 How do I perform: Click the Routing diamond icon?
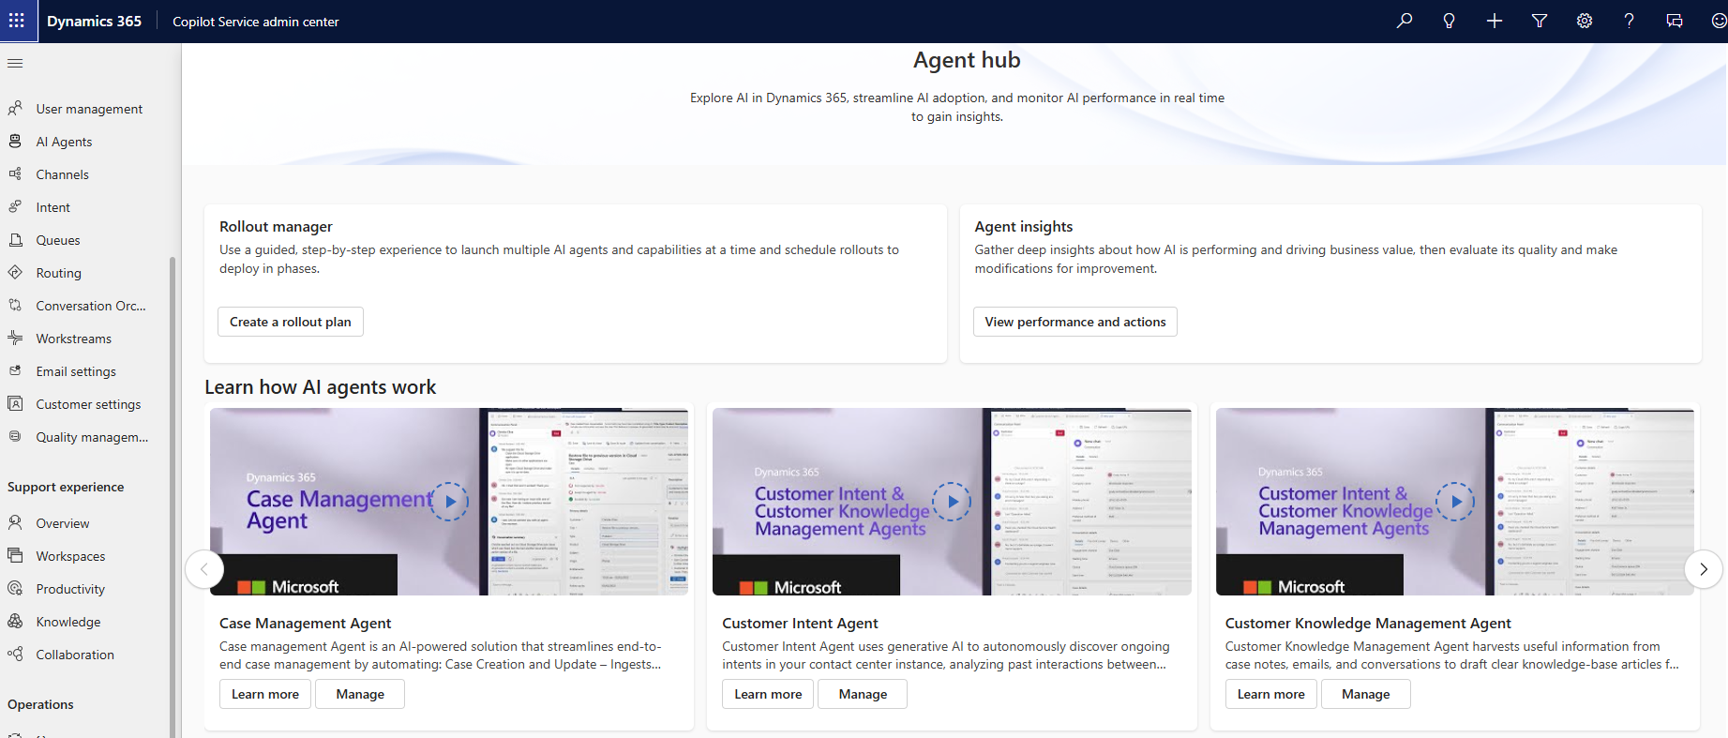15,273
